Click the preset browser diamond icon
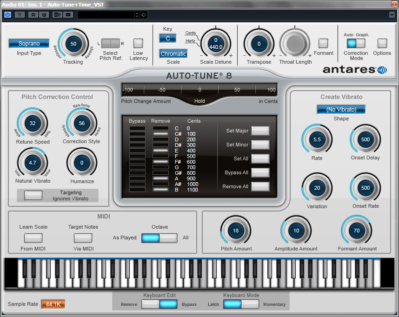Screen dimensions: 399x317 coord(144,15)
